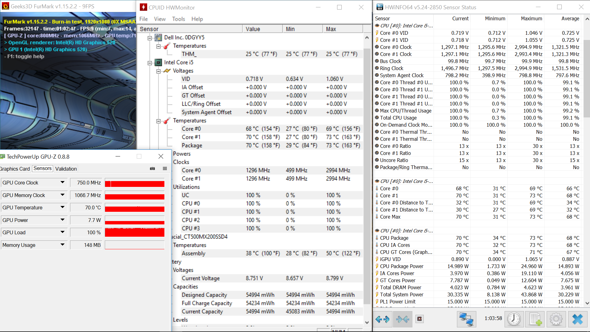This screenshot has height=332, width=590.
Task: Open GPU Core Clock sensor dropdown
Action: [x=62, y=182]
